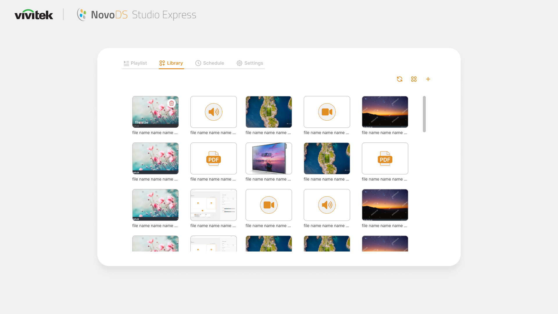Select the sunset sky thumbnail in first row
The height and width of the screenshot is (314, 558).
[385, 112]
